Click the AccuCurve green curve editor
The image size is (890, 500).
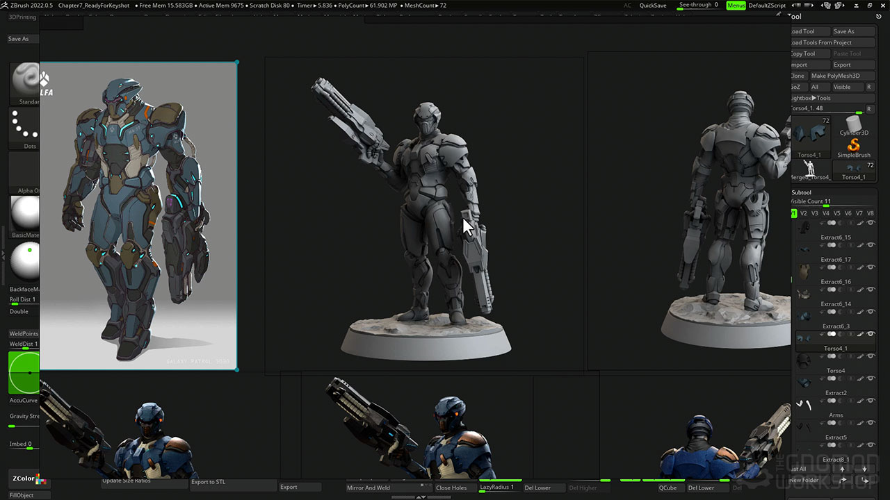coord(24,373)
